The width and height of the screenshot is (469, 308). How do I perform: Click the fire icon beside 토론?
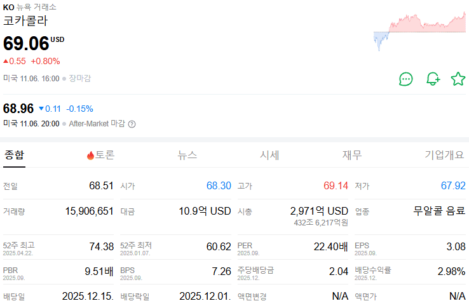[90, 156]
